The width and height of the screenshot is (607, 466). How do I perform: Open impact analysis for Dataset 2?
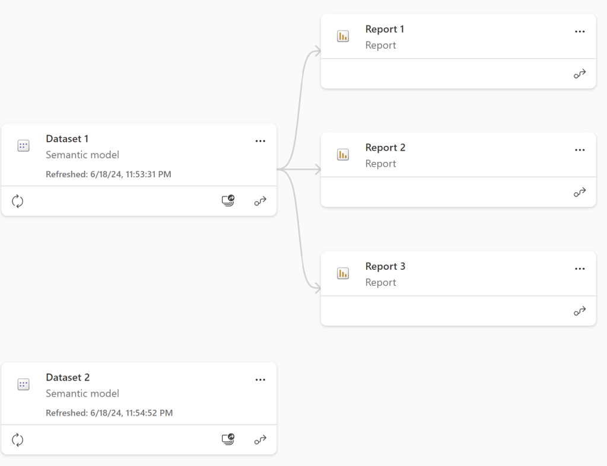tap(228, 439)
